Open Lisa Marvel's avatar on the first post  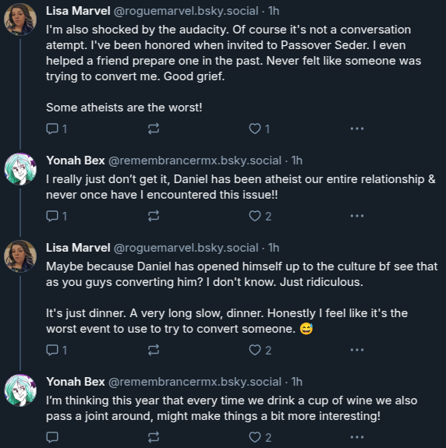20,19
